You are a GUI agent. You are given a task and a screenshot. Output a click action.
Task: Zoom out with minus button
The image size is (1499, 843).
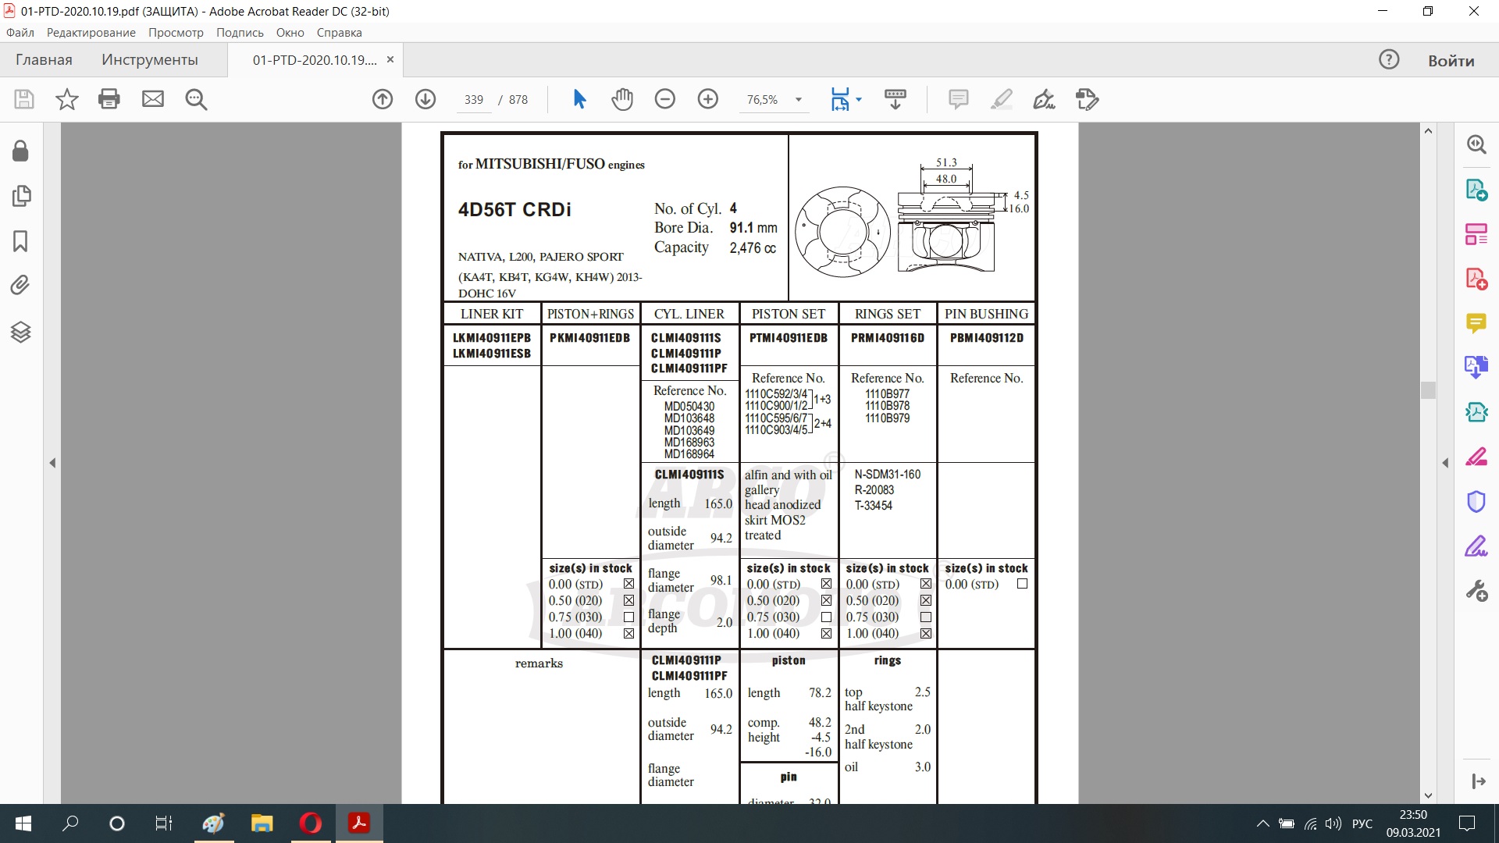pyautogui.click(x=665, y=99)
